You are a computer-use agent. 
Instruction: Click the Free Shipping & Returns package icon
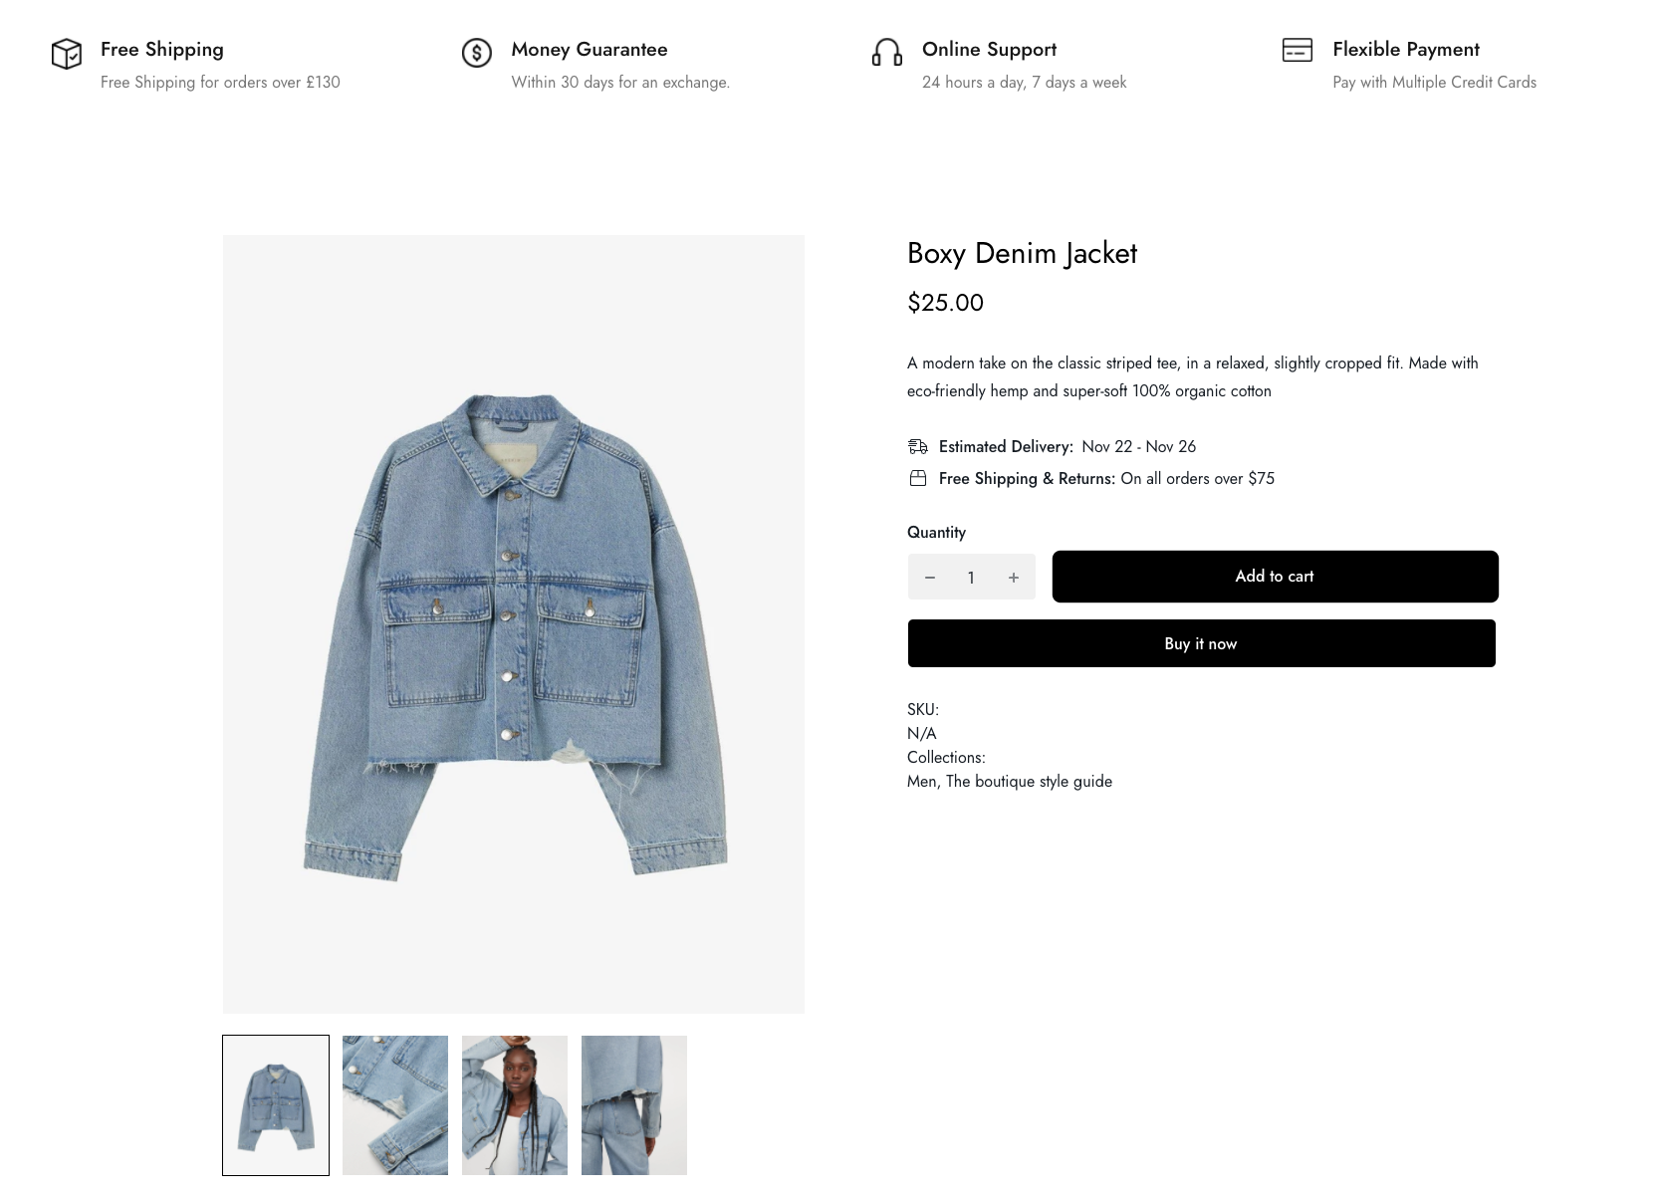coord(918,479)
